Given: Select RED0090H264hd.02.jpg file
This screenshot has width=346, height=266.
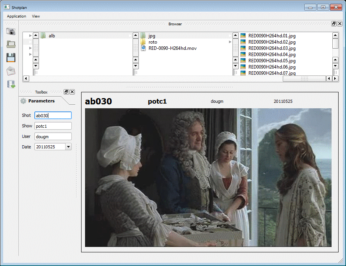Looking at the screenshot, I should pos(272,42).
